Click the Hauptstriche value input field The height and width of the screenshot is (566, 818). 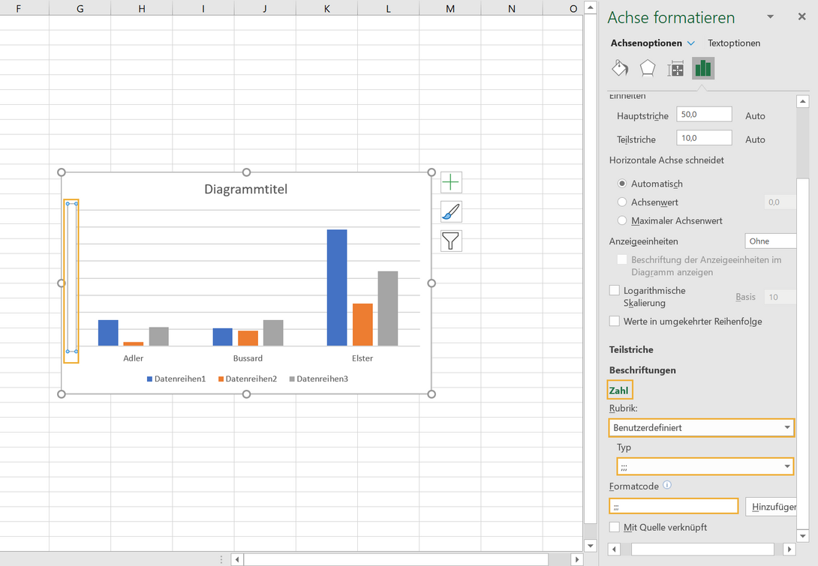pos(703,115)
